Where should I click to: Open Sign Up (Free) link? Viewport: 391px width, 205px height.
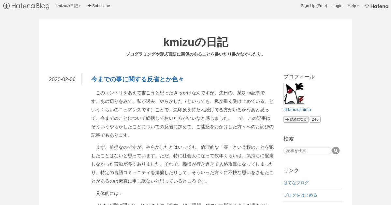[x=314, y=6]
